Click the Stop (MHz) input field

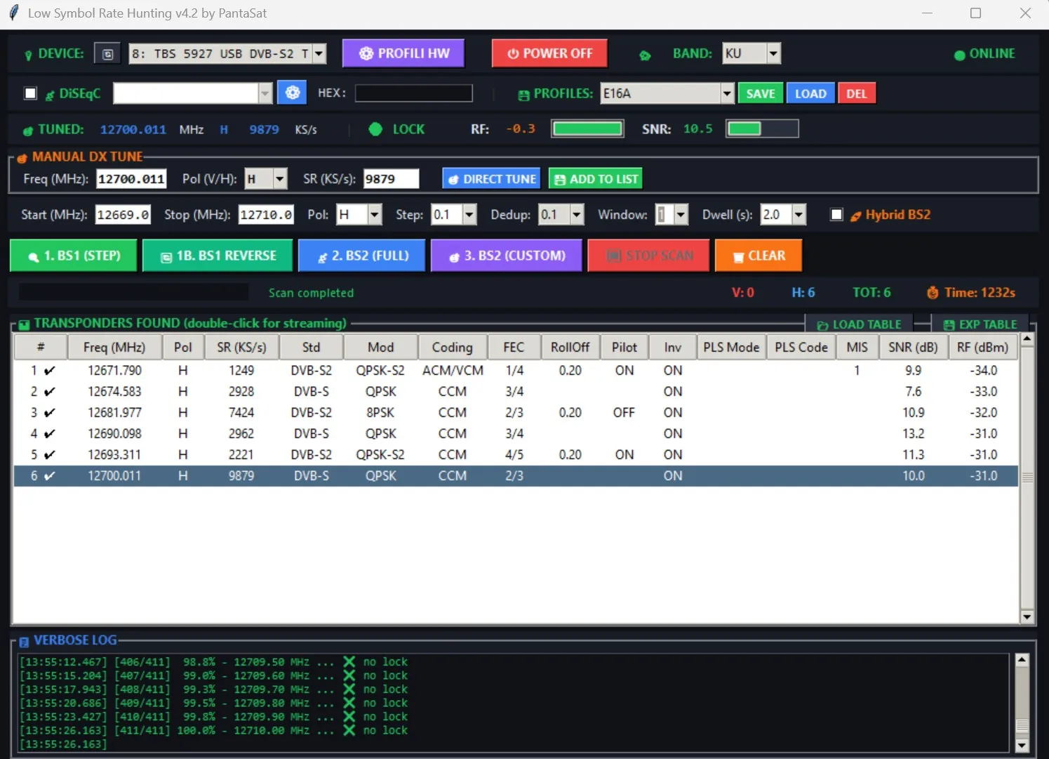pos(266,215)
